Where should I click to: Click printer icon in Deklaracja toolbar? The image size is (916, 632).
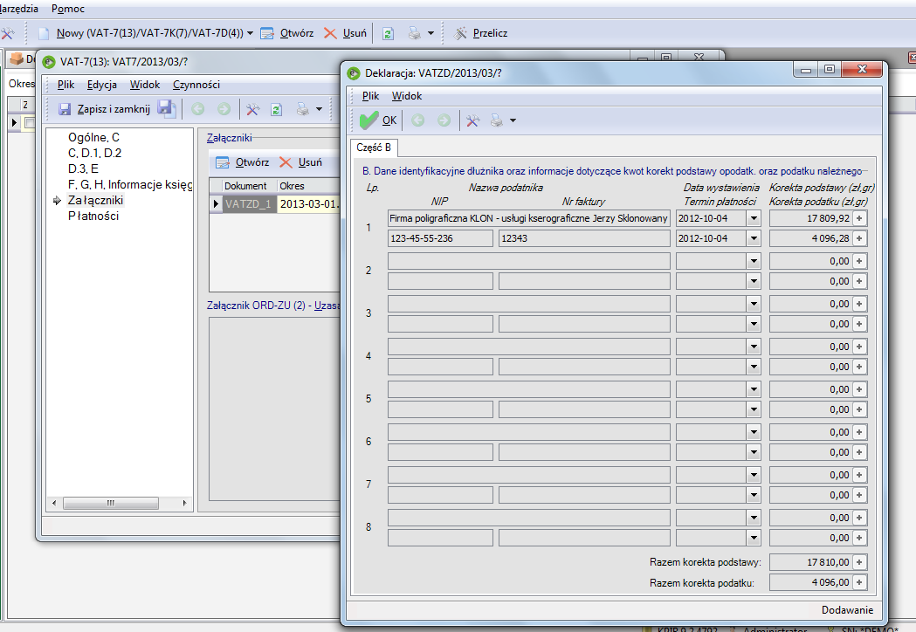coord(496,121)
